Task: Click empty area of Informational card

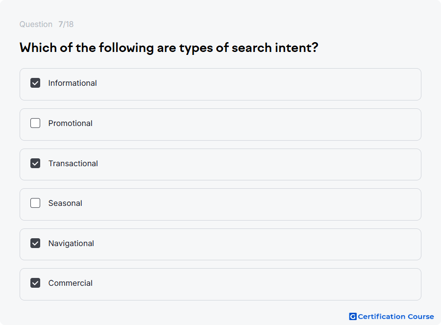Action: [253, 84]
